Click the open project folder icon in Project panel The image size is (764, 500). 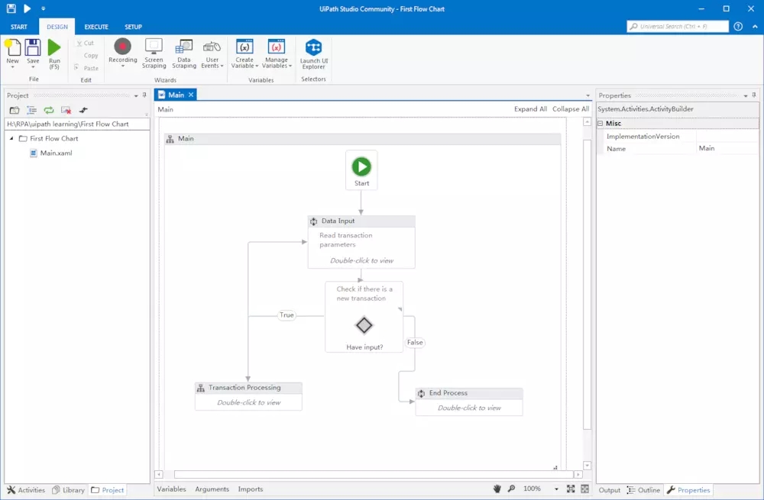click(x=15, y=110)
